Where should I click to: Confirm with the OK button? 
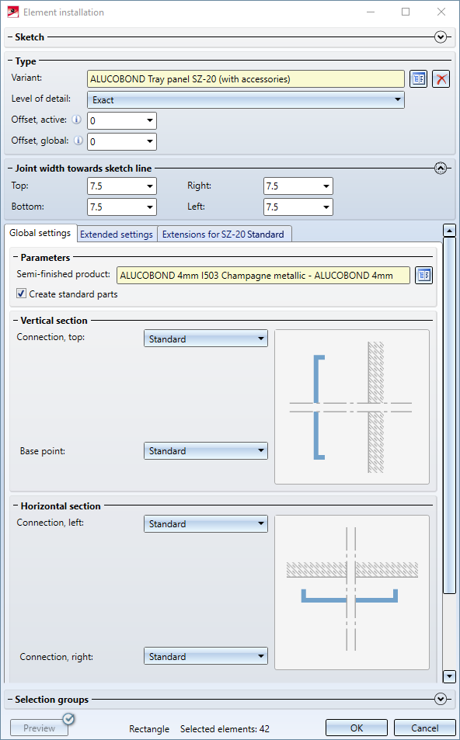click(x=357, y=728)
